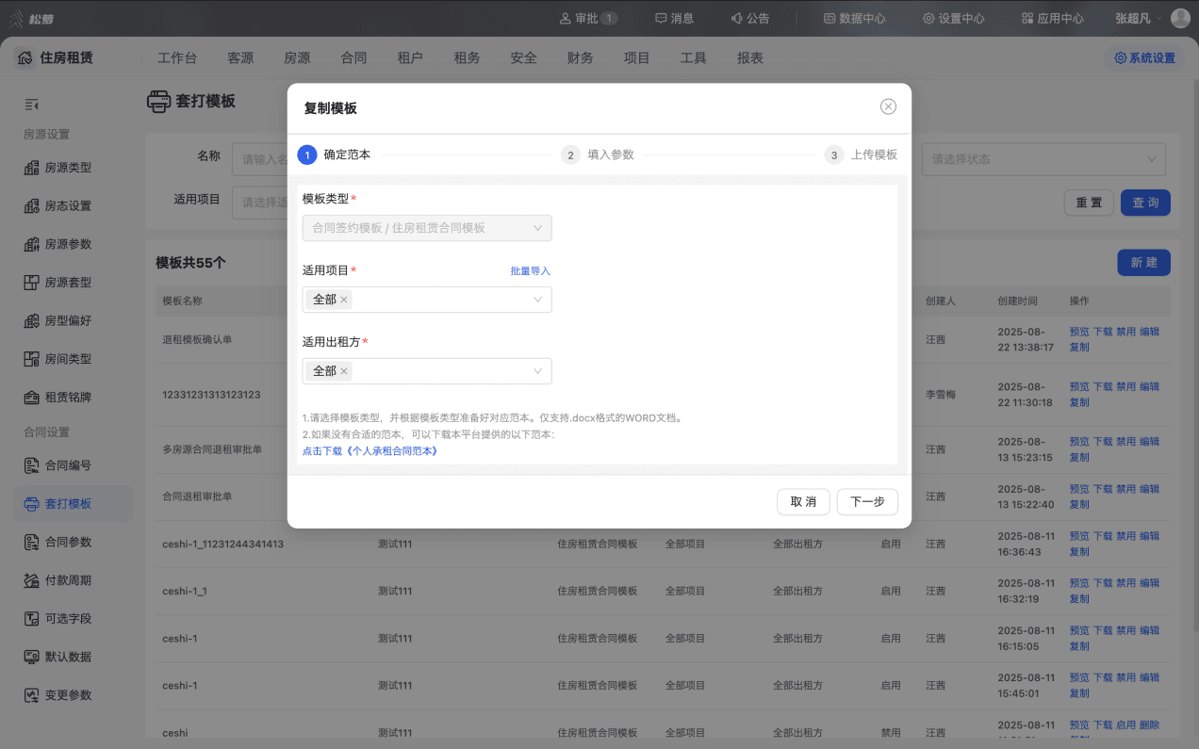Image resolution: width=1199 pixels, height=749 pixels.
Task: Collapse the sidebar with the menu fold icon
Action: click(31, 105)
